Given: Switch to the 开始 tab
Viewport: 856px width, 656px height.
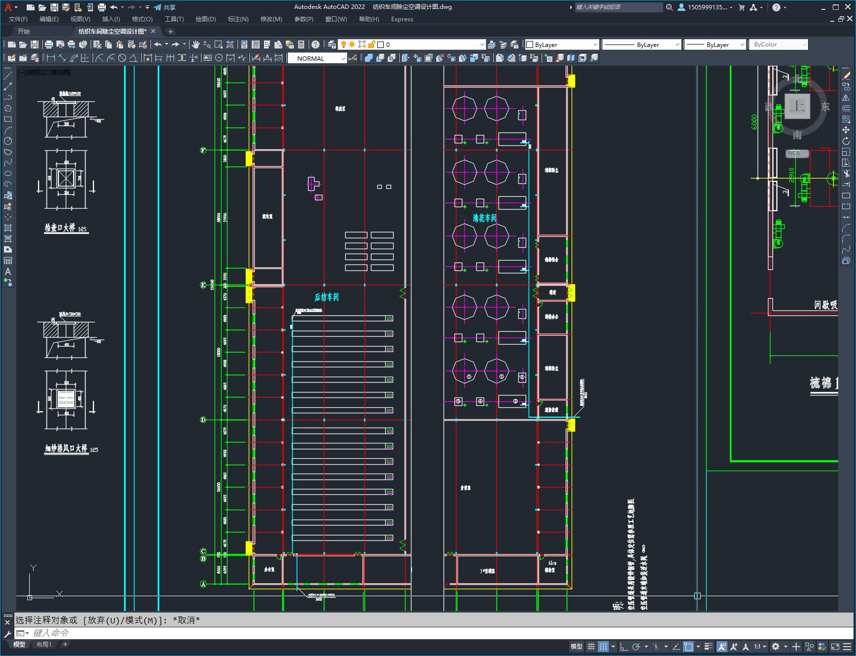Looking at the screenshot, I should point(24,31).
